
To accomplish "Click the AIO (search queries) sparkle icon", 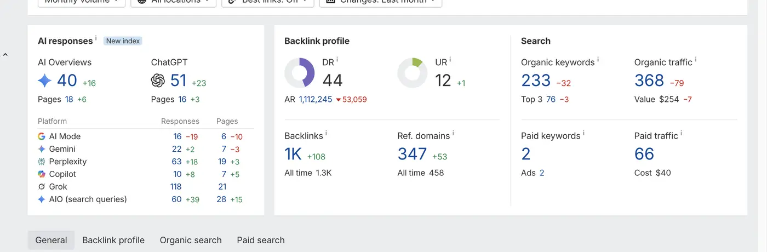I will pos(42,199).
